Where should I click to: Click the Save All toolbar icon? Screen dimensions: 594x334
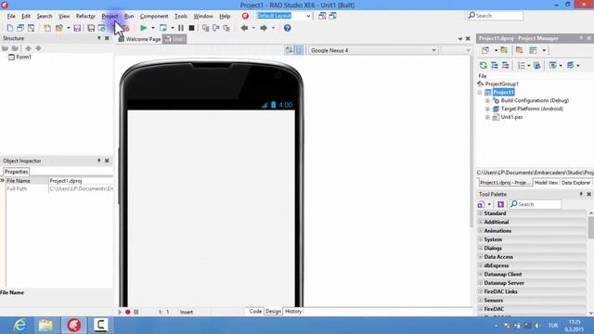click(91, 28)
